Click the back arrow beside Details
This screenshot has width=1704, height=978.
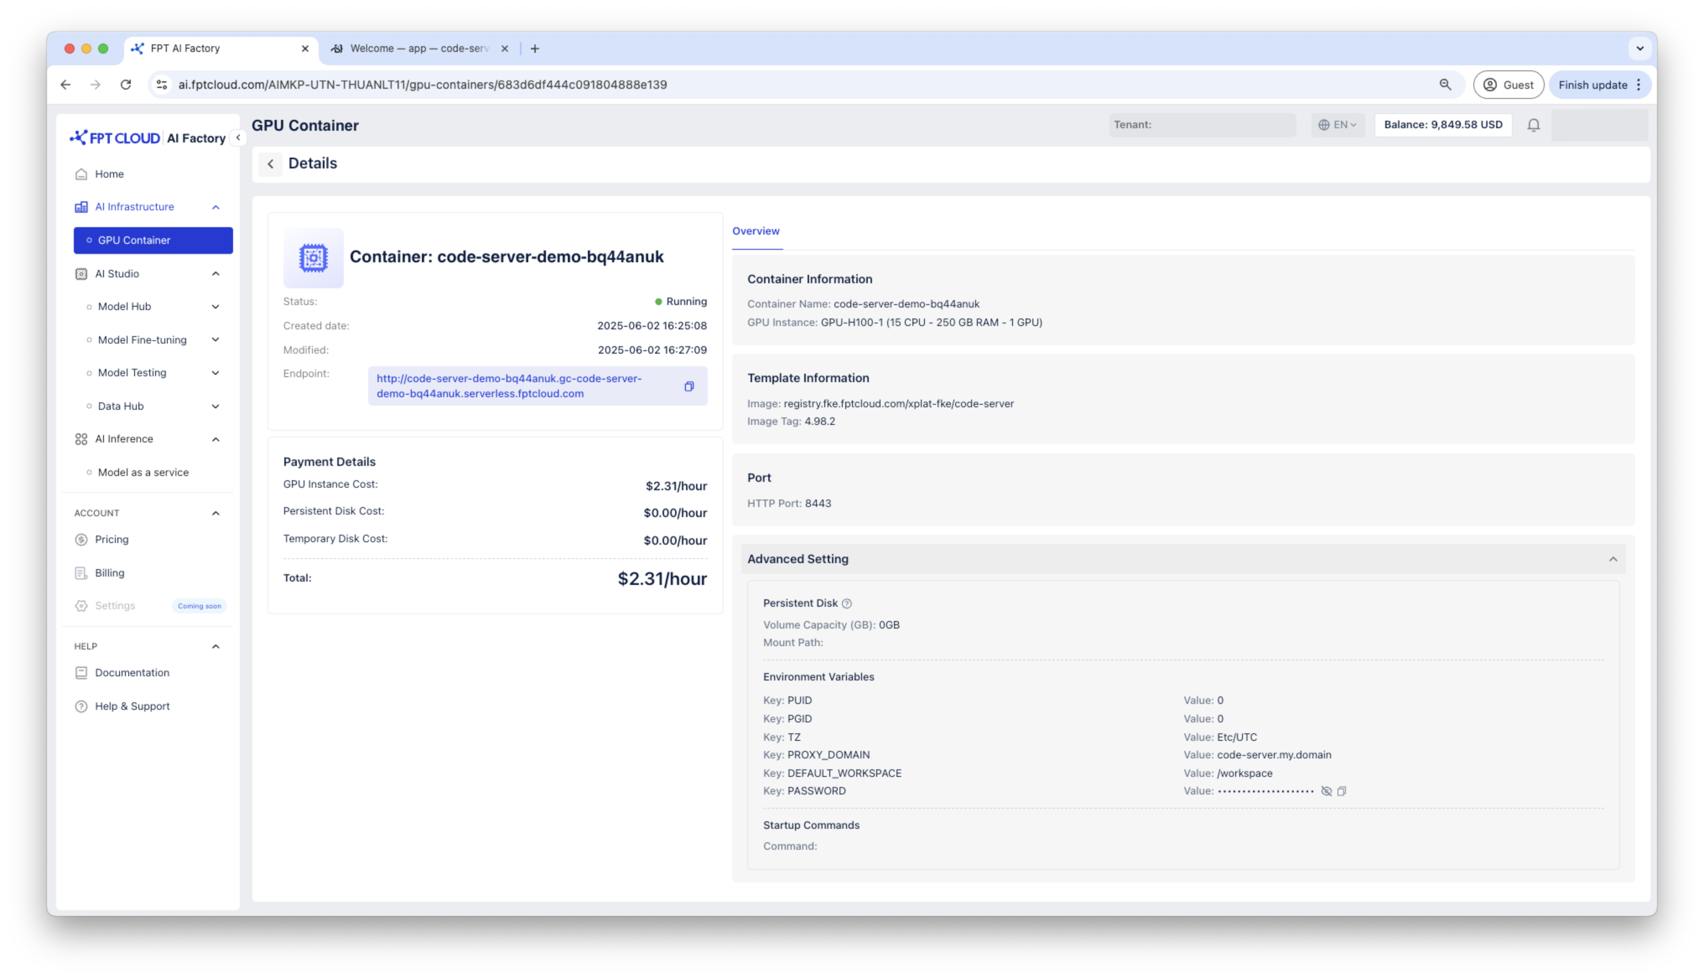pyautogui.click(x=270, y=163)
